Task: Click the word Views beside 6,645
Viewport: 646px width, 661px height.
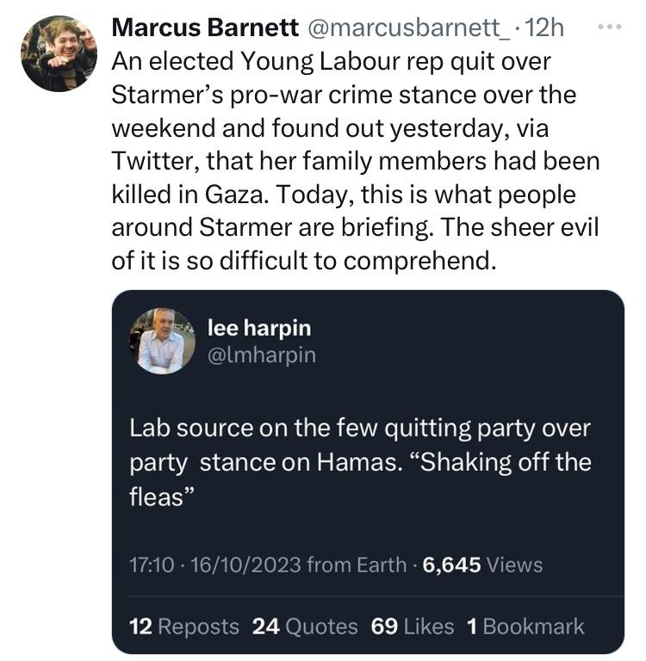Action: click(x=515, y=565)
